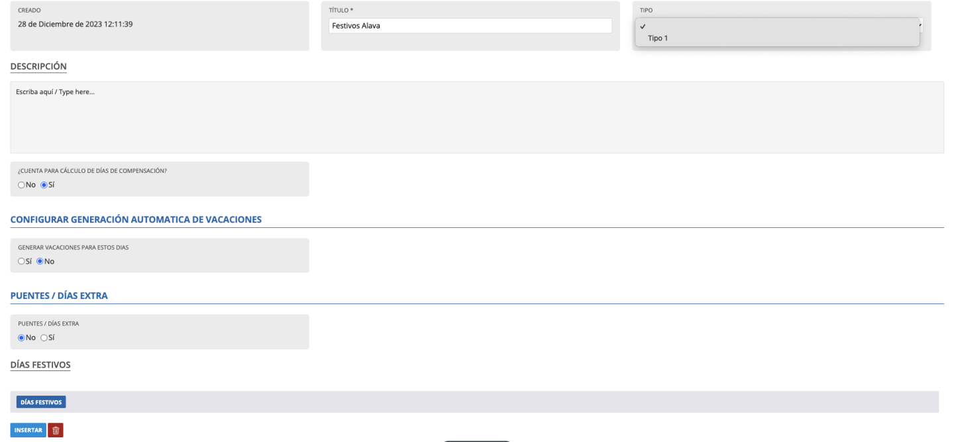954x442 pixels.
Task: Click into the Título field with Festivos Alava
Action: point(470,26)
